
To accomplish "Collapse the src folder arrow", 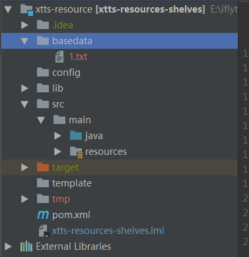I will tap(24, 104).
